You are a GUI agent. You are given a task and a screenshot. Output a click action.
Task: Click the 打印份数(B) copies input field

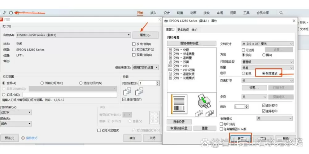(147, 83)
